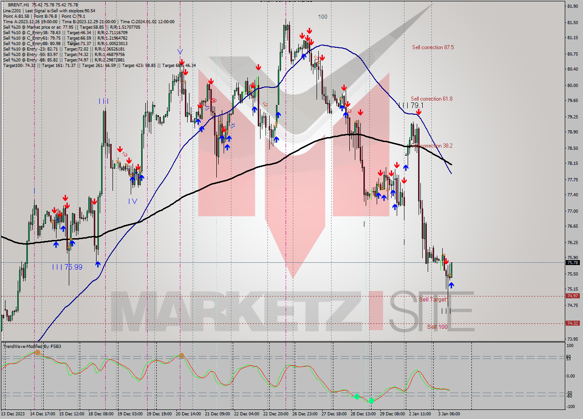Select the '| | | 75.99' wave label
The width and height of the screenshot is (583, 419).
(67, 267)
